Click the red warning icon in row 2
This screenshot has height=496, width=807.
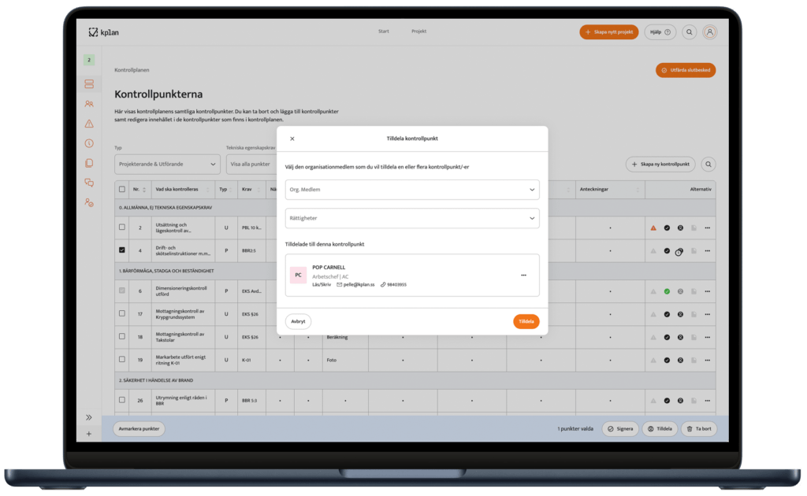(653, 228)
